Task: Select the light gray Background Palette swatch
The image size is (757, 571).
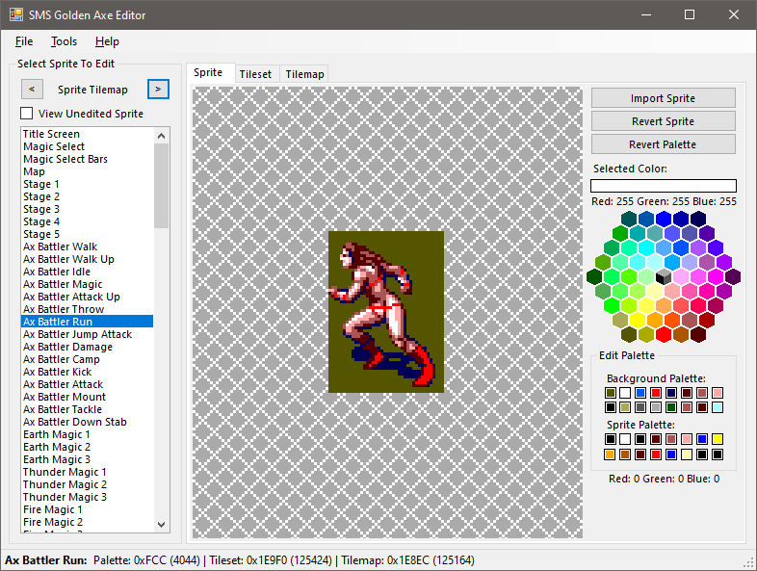Action: tap(656, 407)
